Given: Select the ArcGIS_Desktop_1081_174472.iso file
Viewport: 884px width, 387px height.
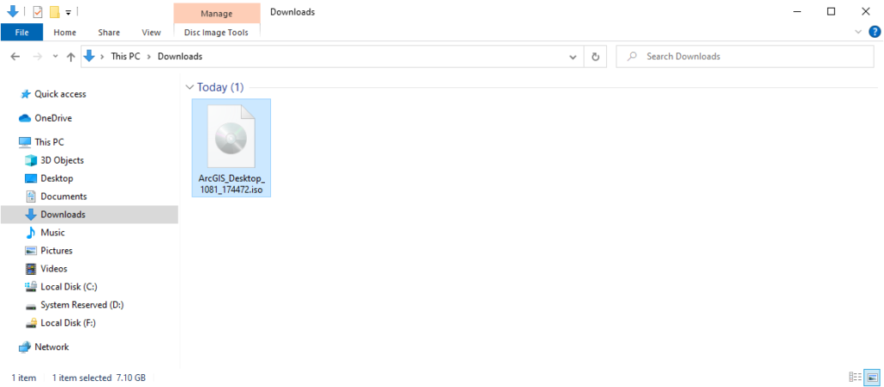Looking at the screenshot, I should click(x=231, y=148).
